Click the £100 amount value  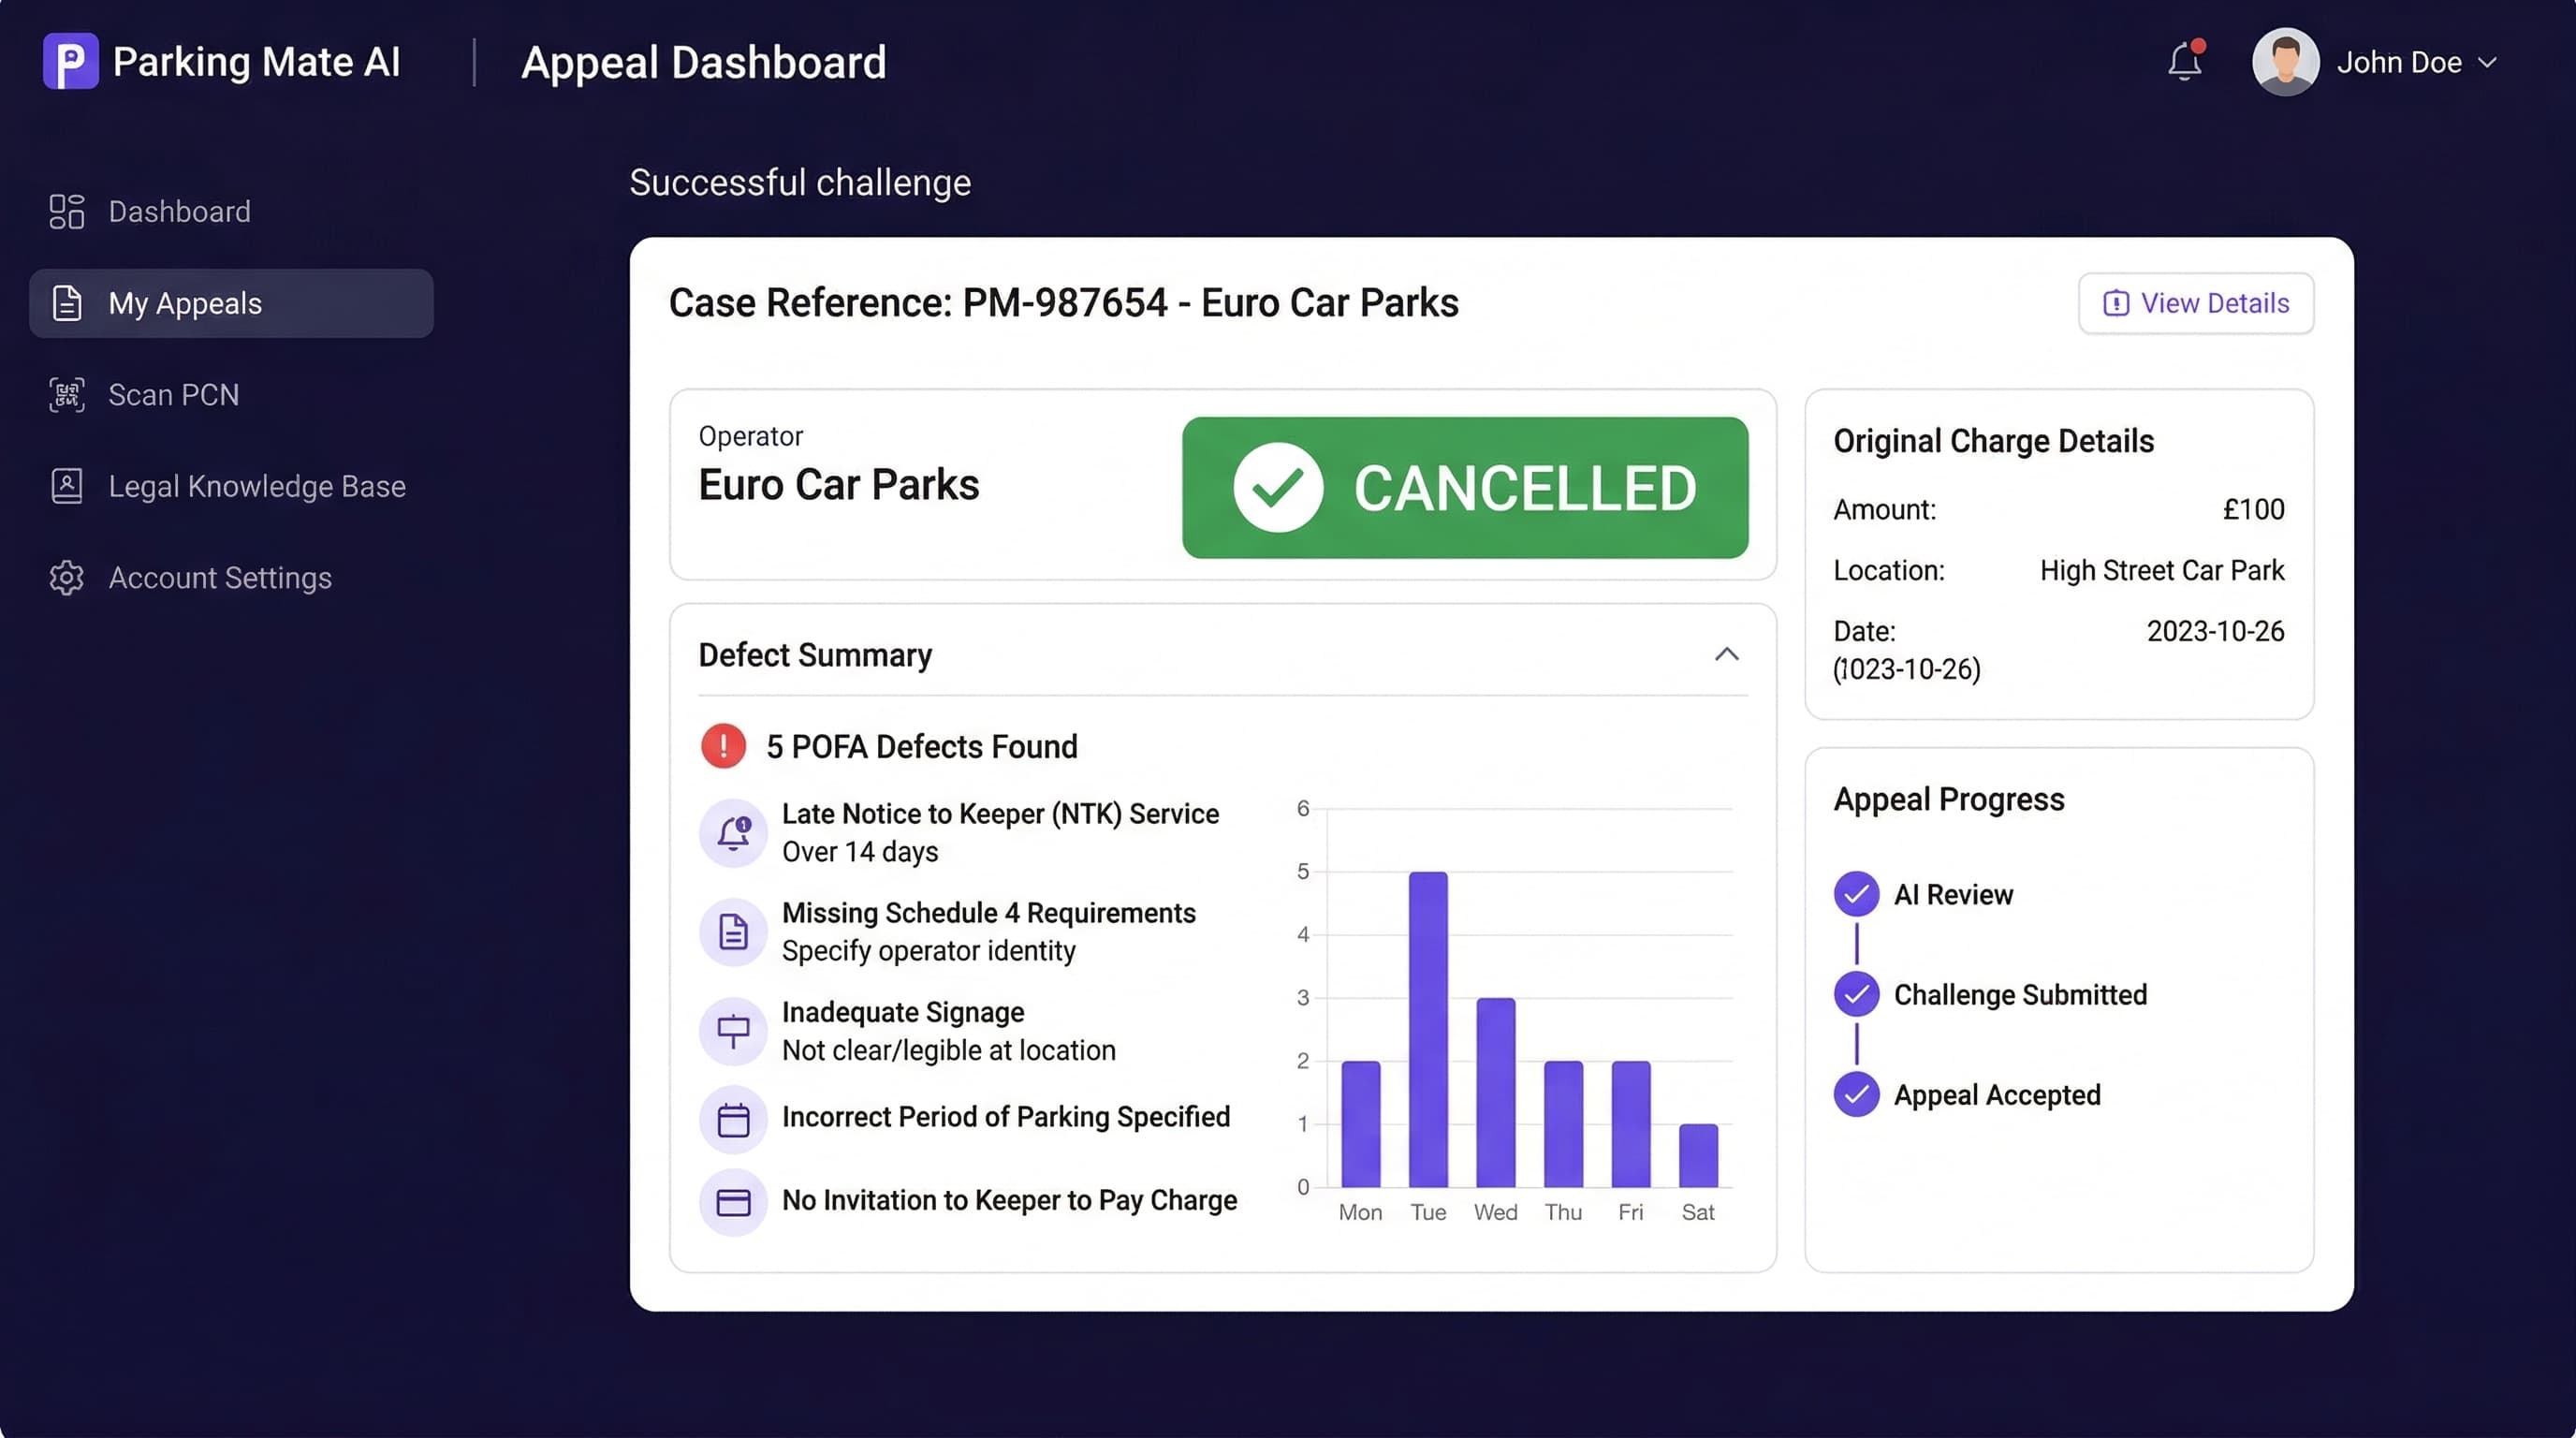2253,509
